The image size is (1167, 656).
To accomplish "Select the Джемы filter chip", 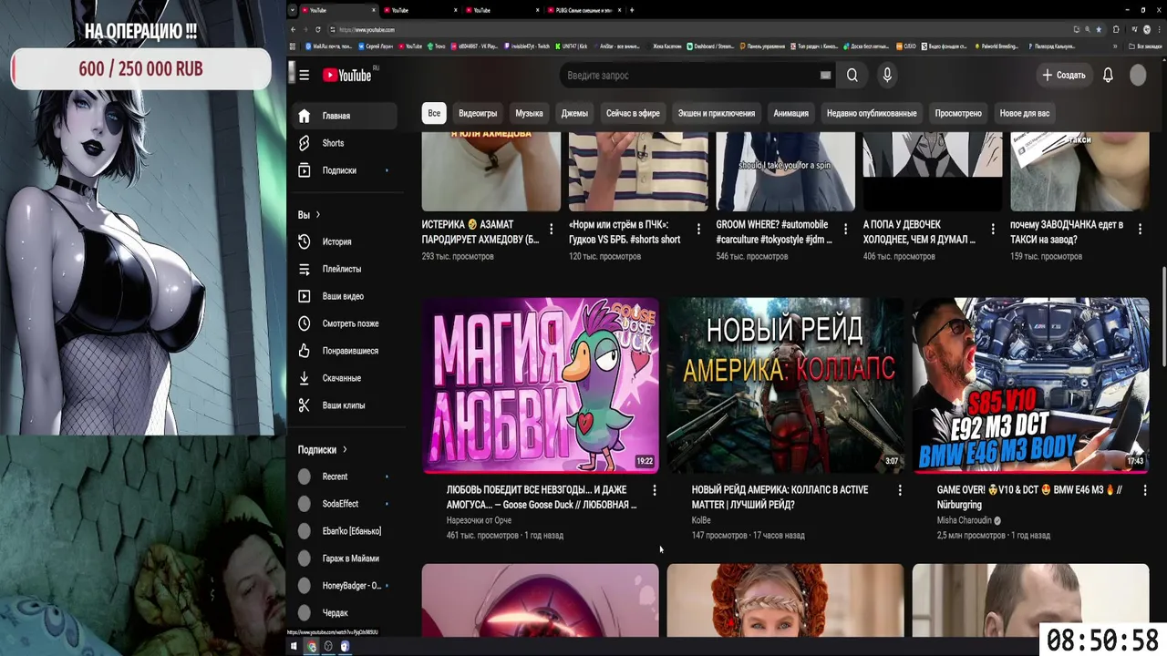I will (x=574, y=114).
